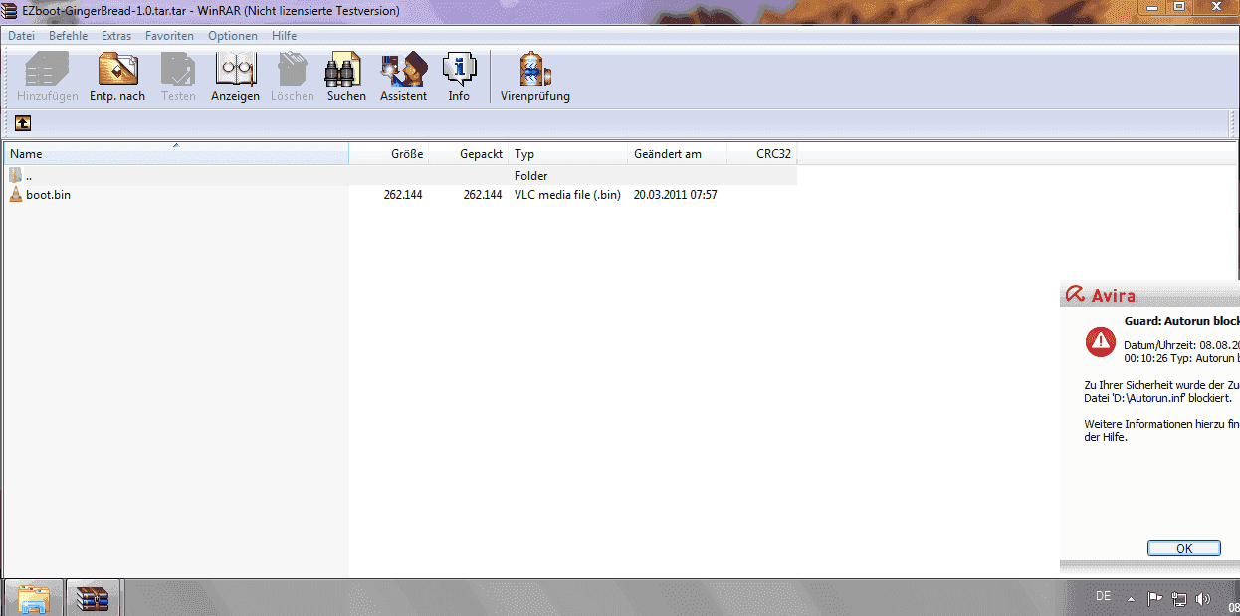Click the Löschen toolbar icon
Image resolution: width=1240 pixels, height=616 pixels.
(x=292, y=78)
